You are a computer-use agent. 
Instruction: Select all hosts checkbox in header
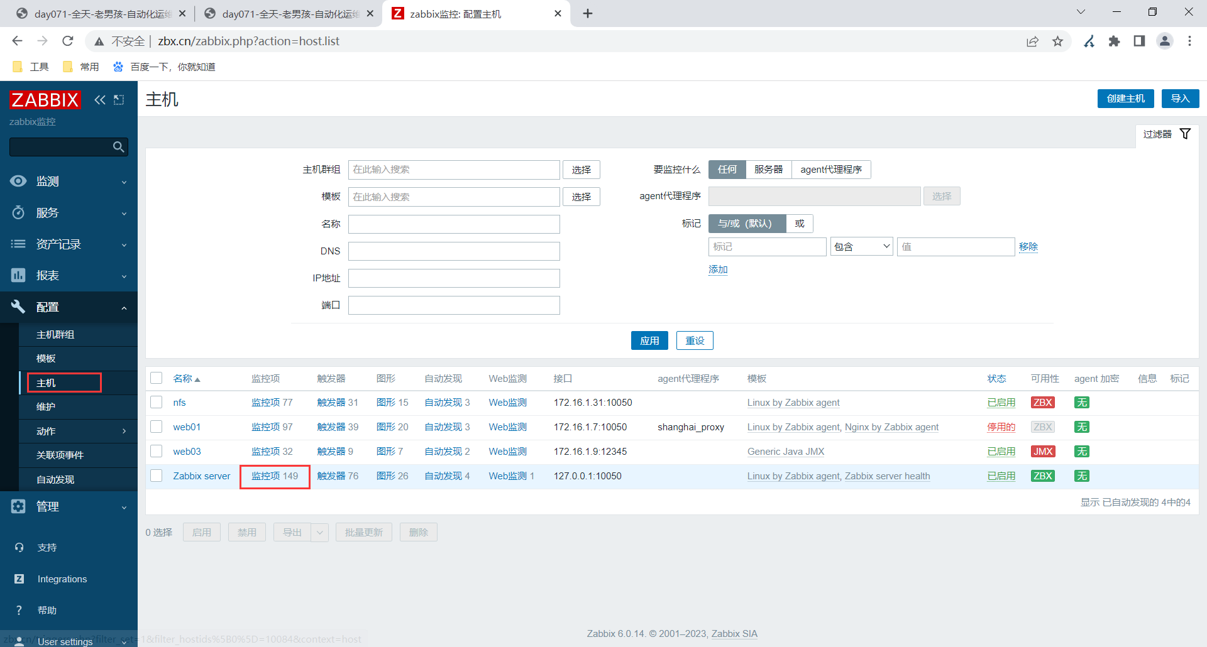click(157, 378)
